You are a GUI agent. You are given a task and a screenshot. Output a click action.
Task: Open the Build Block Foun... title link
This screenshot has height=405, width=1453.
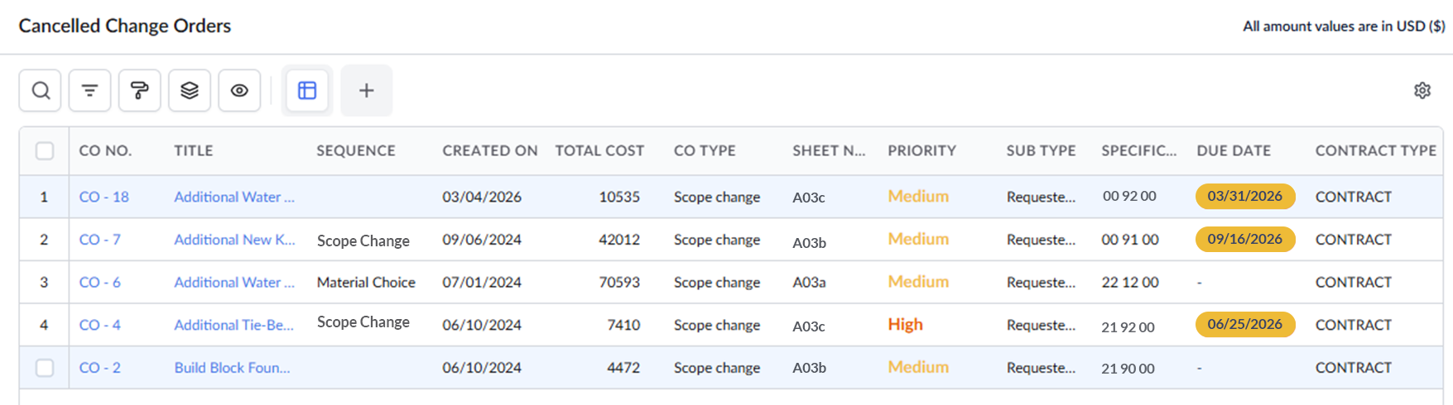(x=232, y=368)
